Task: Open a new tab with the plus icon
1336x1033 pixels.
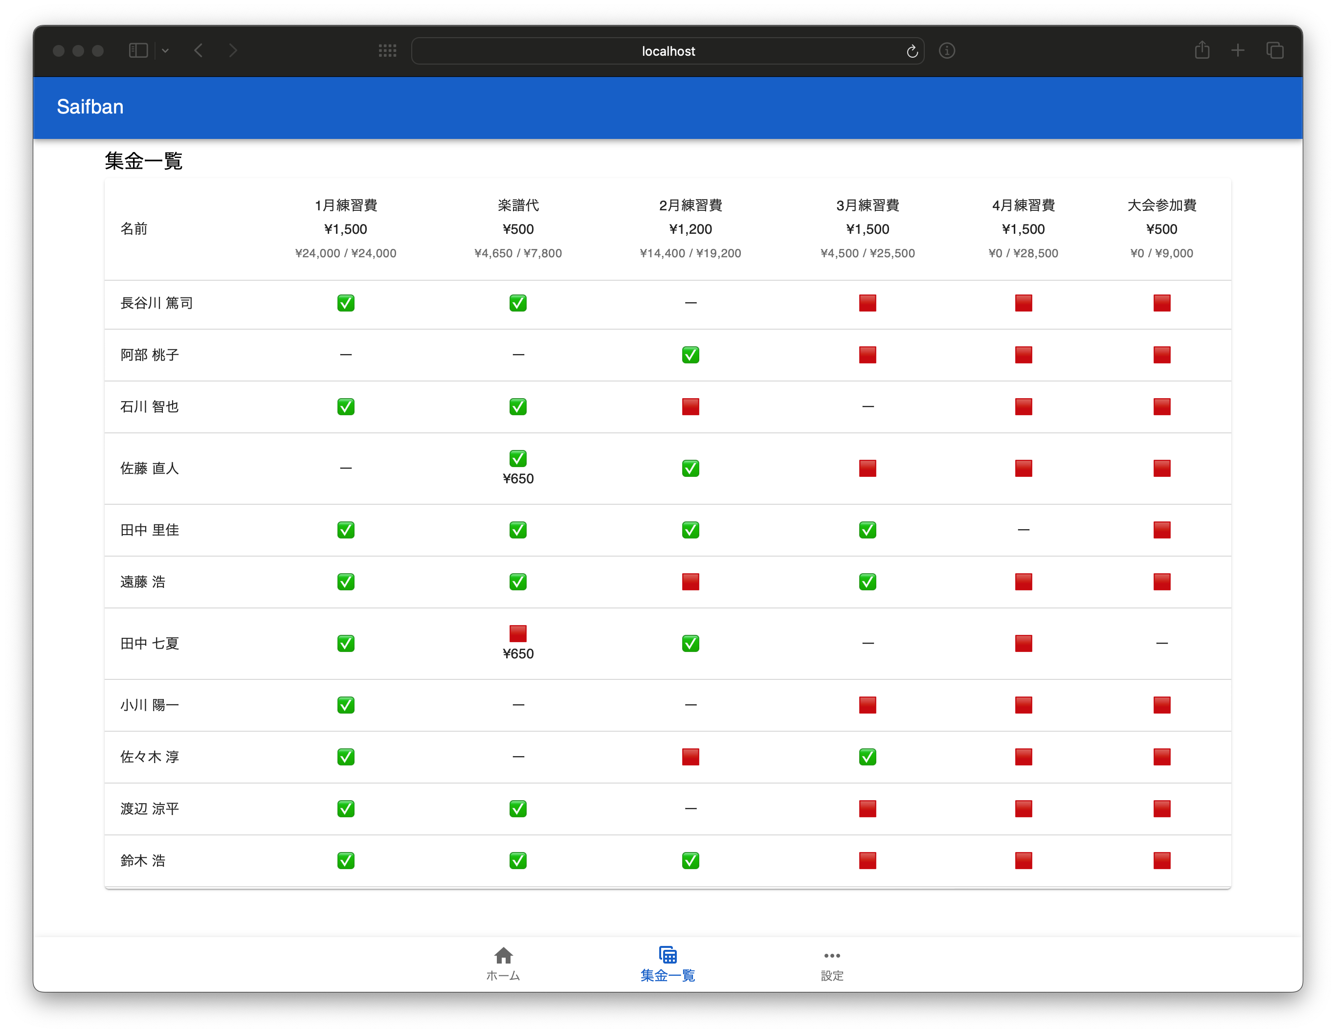Action: click(1238, 51)
